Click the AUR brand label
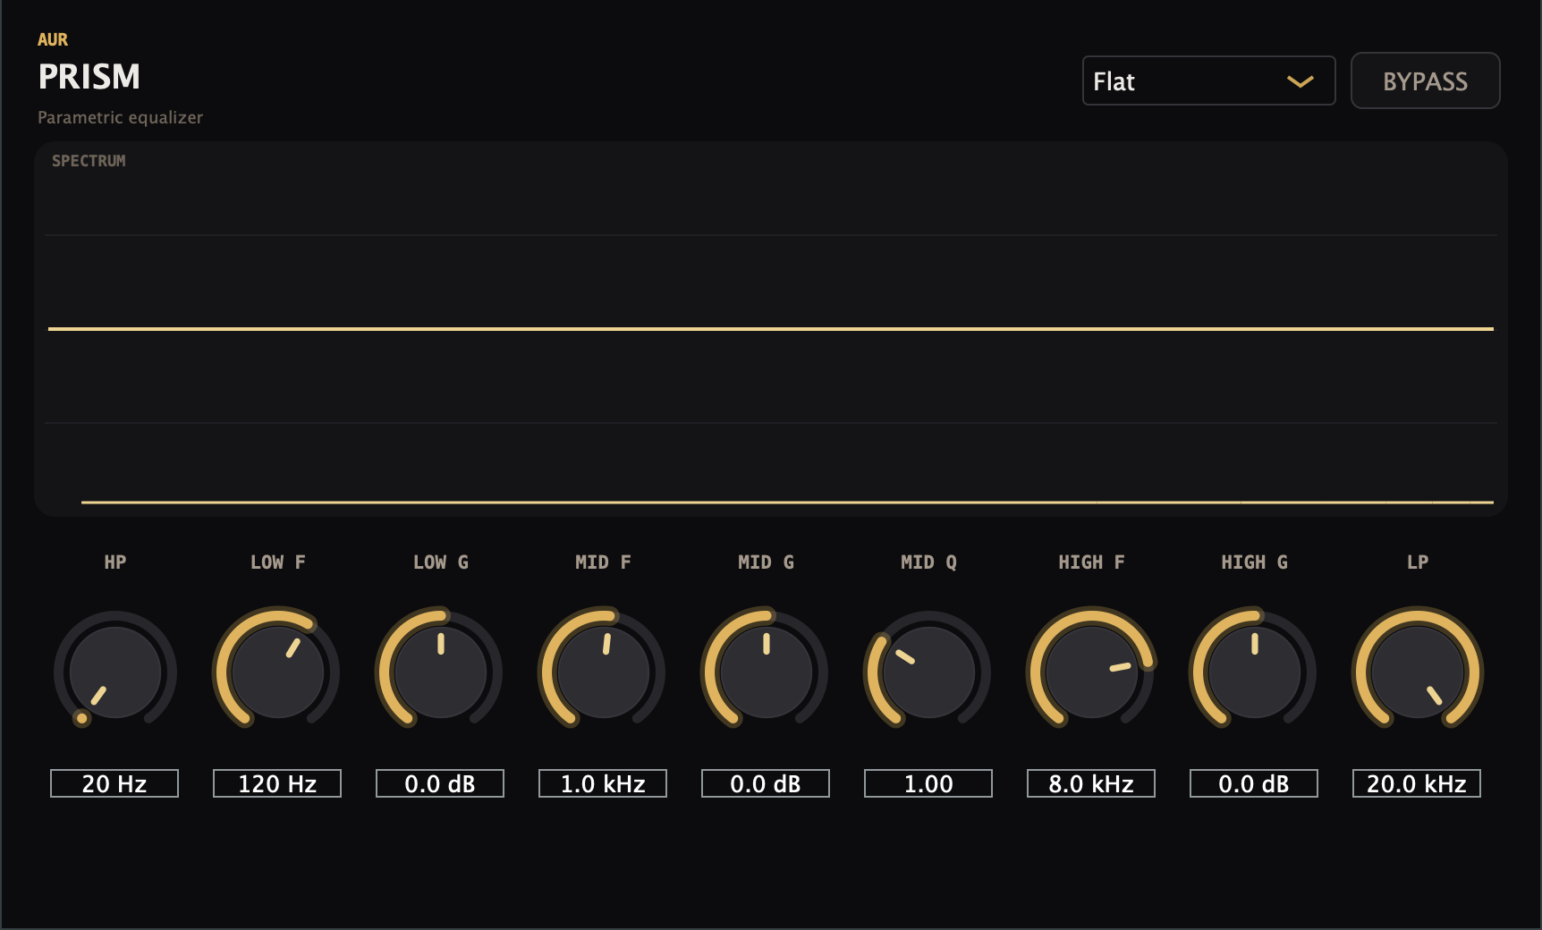Image resolution: width=1542 pixels, height=930 pixels. coord(53,39)
